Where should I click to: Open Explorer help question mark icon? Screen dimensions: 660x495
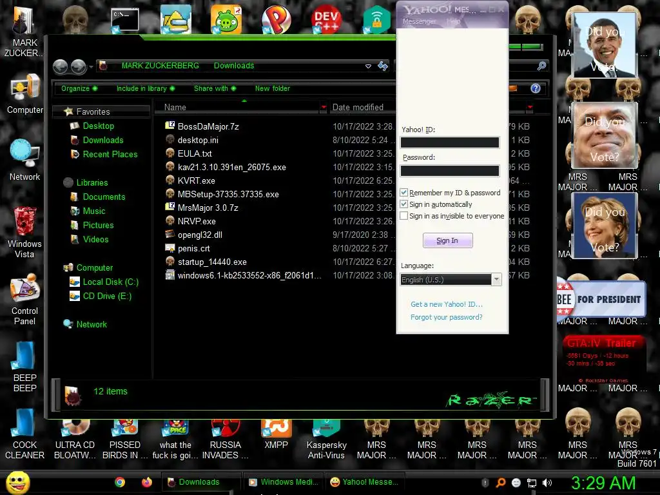tap(536, 88)
